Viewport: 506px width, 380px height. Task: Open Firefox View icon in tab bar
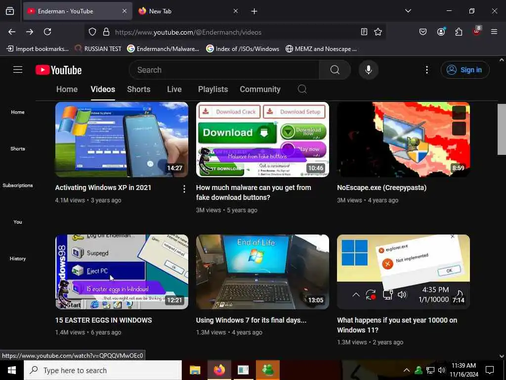pyautogui.click(x=10, y=11)
